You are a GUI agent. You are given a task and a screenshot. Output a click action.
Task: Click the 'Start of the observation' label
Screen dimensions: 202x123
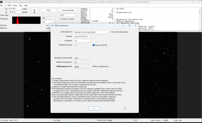click(119, 32)
